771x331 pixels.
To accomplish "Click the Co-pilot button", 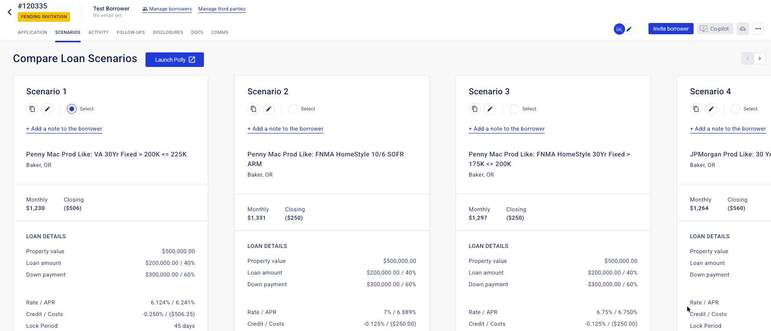I will pyautogui.click(x=715, y=29).
